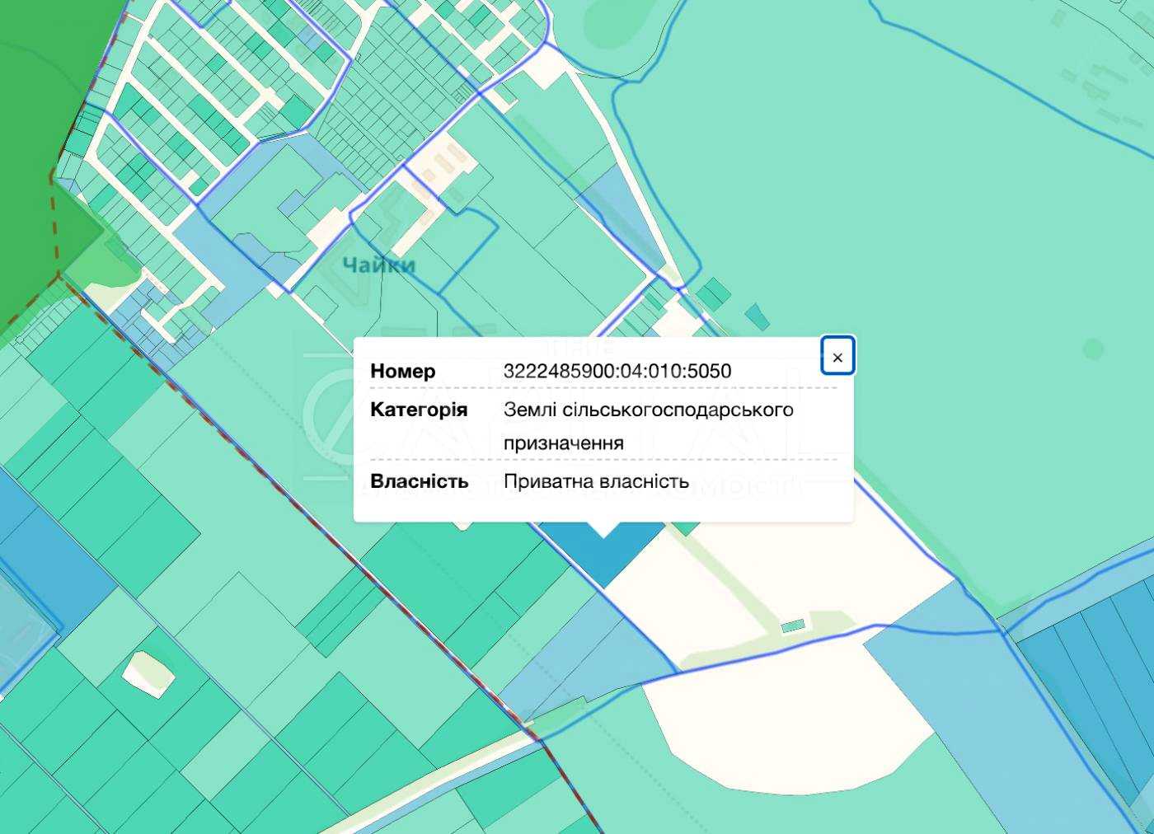Click the Власність label in popup

[420, 481]
